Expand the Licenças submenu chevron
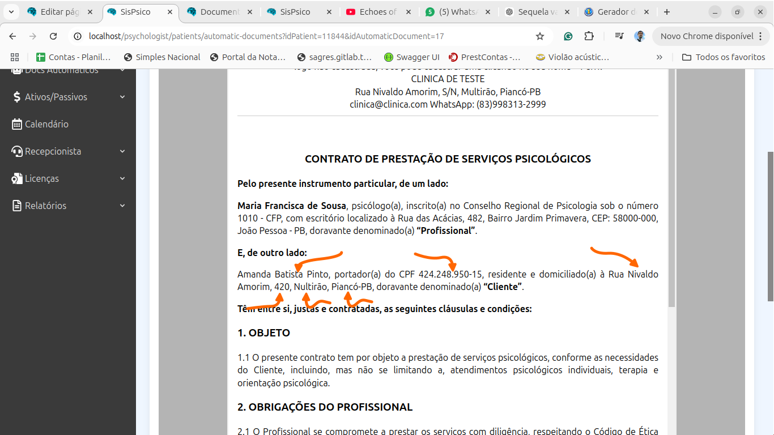This screenshot has height=435, width=774. click(x=122, y=178)
